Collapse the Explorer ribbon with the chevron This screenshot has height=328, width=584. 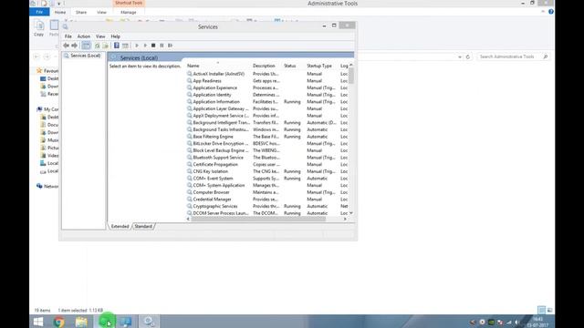click(x=543, y=12)
